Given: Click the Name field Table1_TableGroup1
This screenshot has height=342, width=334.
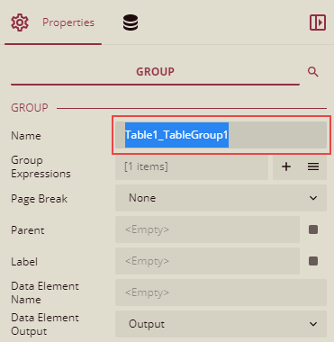Looking at the screenshot, I should [x=221, y=135].
